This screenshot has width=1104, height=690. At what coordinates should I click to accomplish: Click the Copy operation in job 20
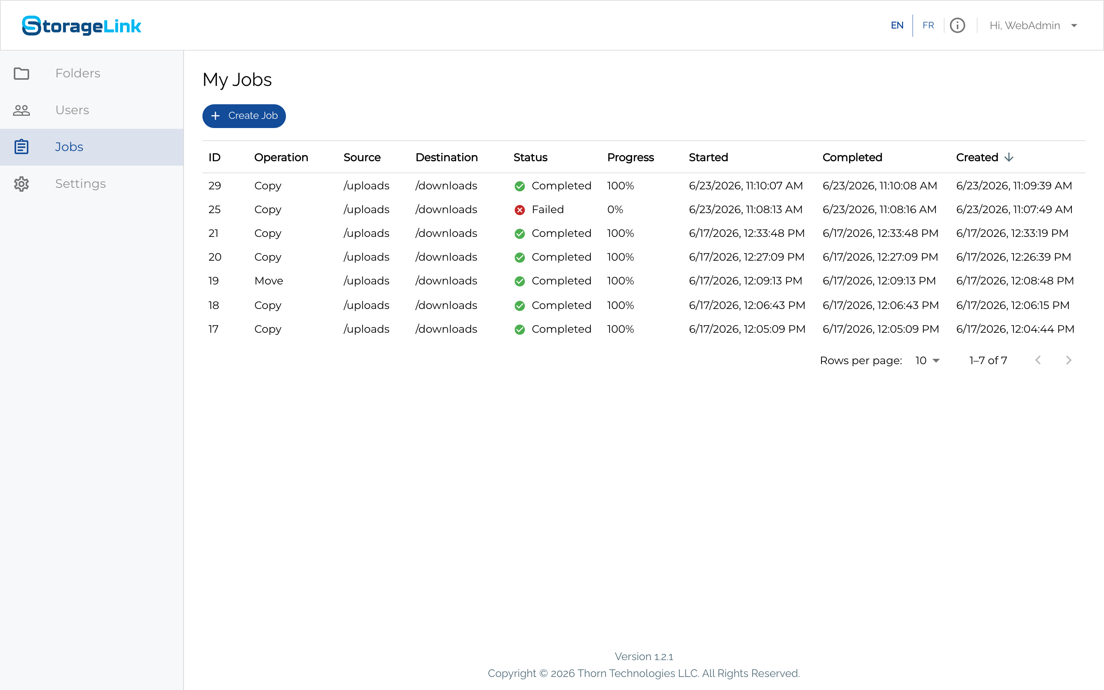coord(268,257)
